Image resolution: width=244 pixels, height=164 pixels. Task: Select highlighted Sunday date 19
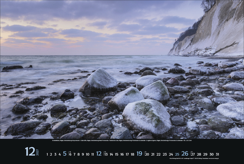click(139, 154)
